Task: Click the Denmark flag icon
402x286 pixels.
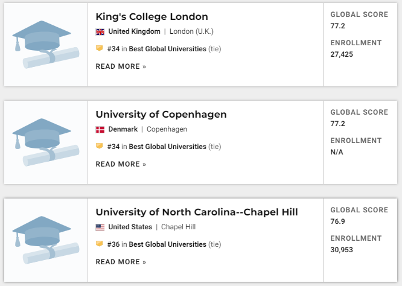Action: click(x=100, y=129)
